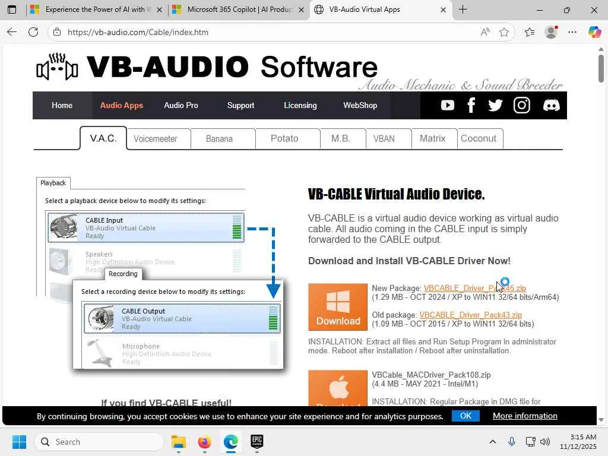The image size is (608, 456).
Task: Switch to the Experience the Power of AI tab
Action: (95, 9)
